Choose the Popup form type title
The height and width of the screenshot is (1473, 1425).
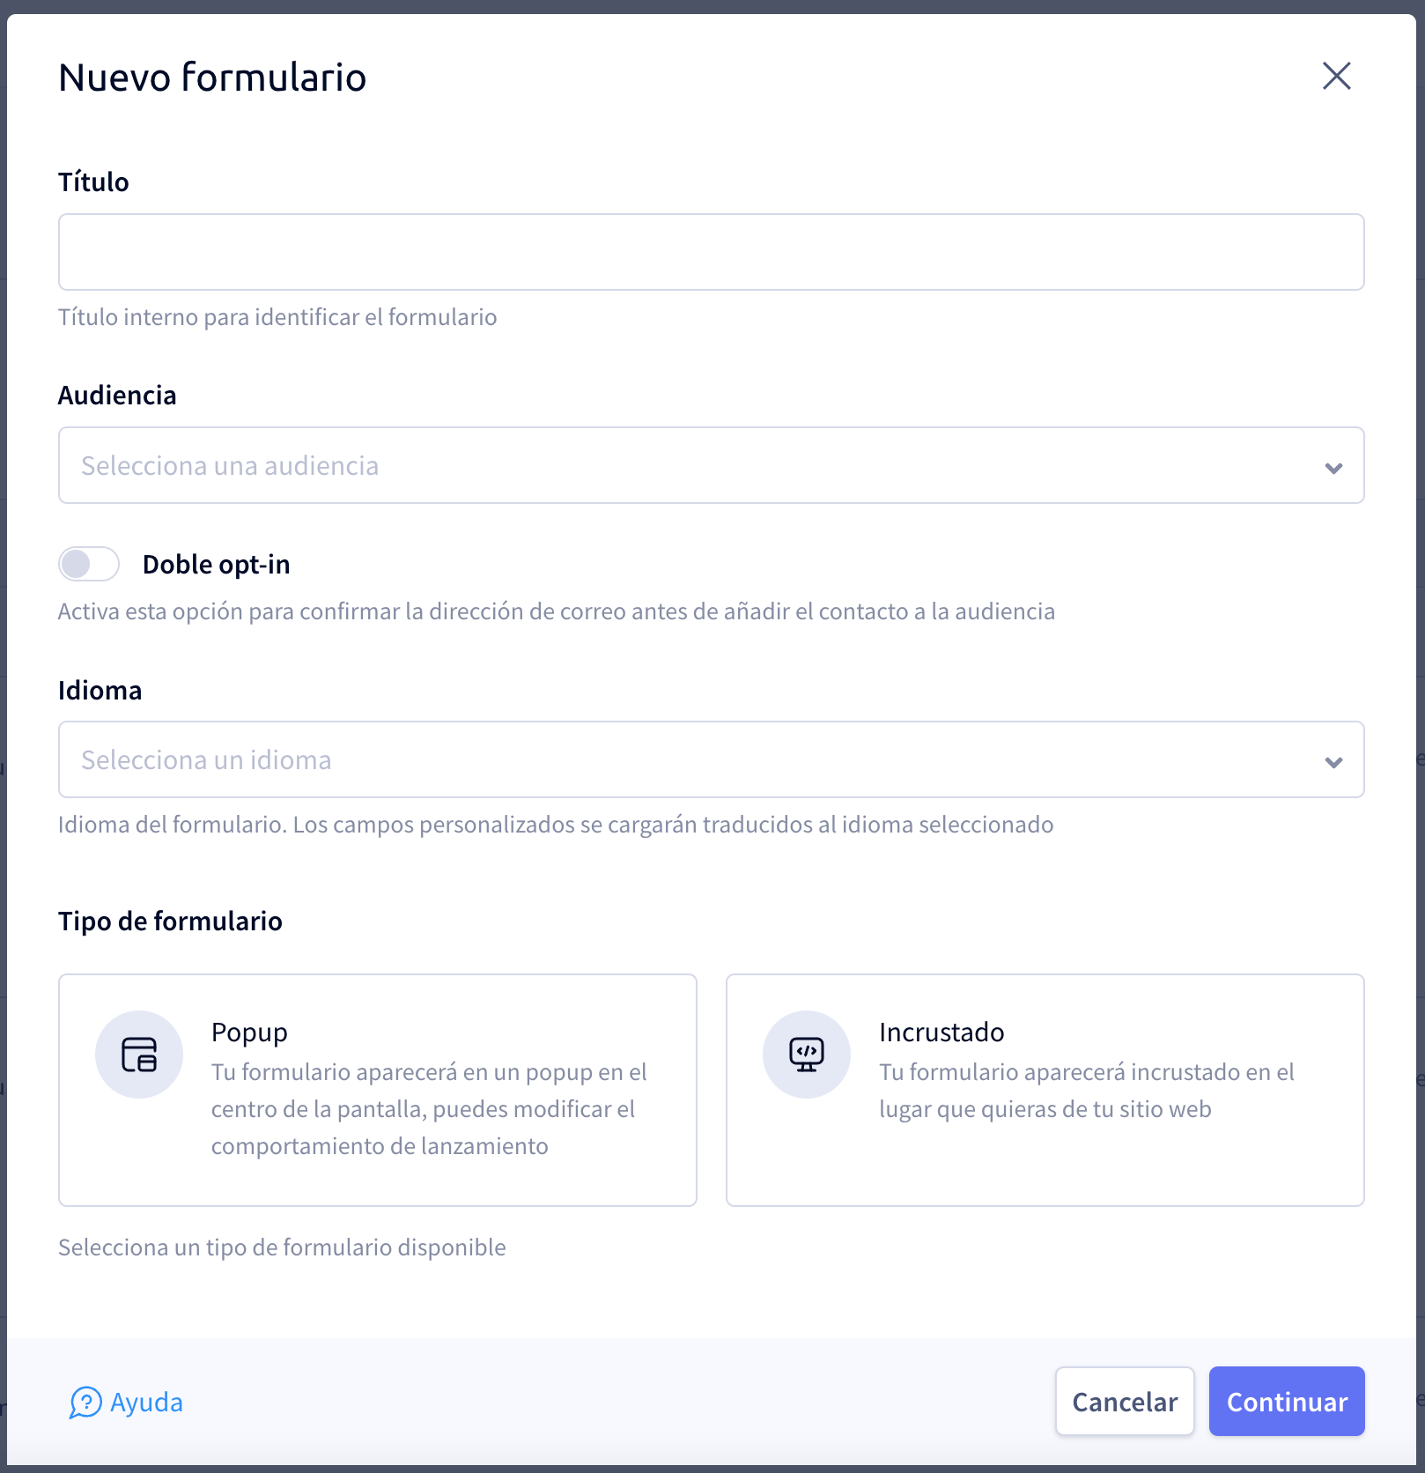click(x=249, y=1033)
